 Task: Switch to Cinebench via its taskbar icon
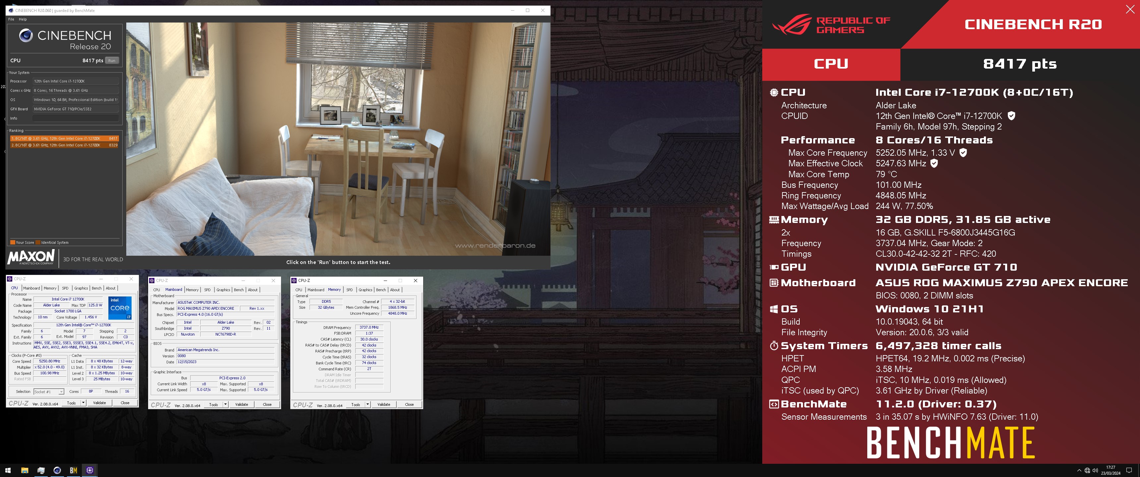click(x=57, y=470)
